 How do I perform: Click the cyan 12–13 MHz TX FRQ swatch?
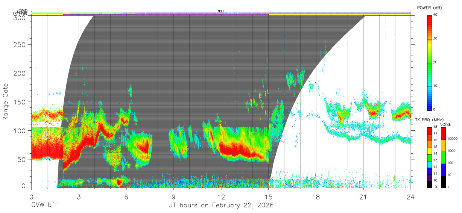point(429,165)
